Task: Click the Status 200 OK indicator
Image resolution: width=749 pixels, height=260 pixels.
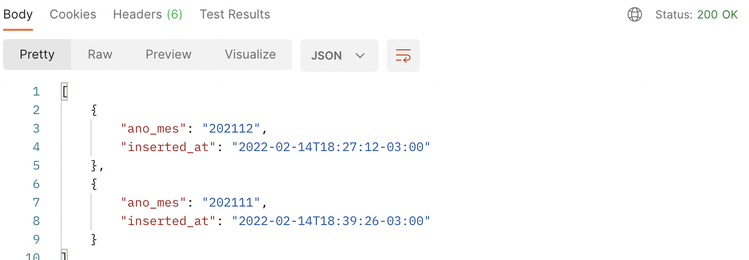Action: pyautogui.click(x=697, y=15)
